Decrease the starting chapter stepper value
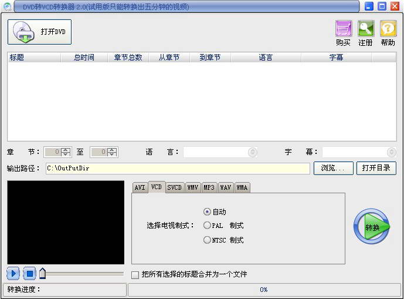The height and width of the screenshot is (299, 404). (x=66, y=154)
